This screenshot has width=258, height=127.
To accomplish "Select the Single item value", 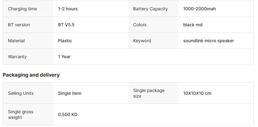I will pyautogui.click(x=69, y=93).
